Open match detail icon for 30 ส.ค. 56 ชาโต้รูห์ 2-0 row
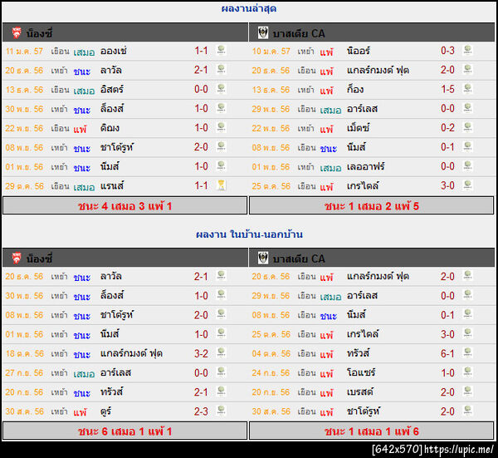 click(467, 411)
